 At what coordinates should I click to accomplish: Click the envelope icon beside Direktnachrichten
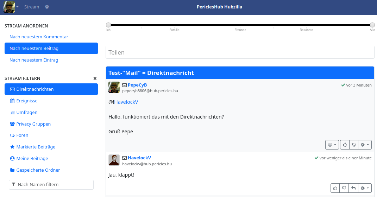click(12, 89)
